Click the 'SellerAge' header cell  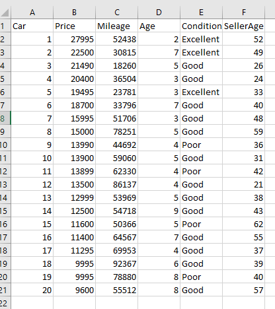coord(244,26)
